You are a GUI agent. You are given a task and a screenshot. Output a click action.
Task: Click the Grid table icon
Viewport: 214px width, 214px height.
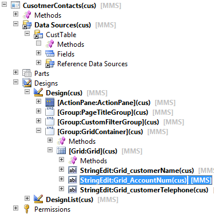pos(61,151)
